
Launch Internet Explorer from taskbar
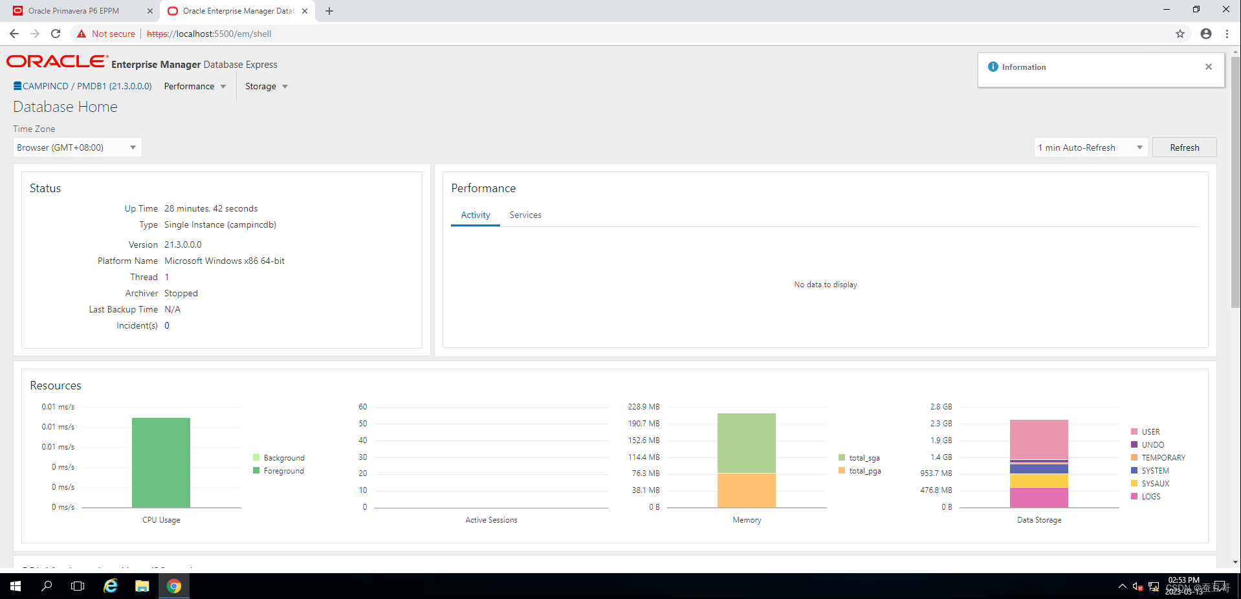(111, 586)
